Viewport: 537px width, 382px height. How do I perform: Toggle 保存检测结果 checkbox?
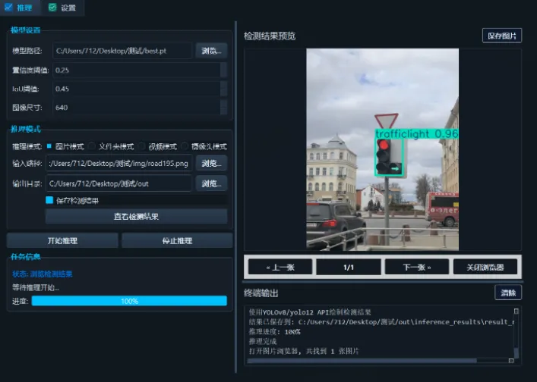49,200
